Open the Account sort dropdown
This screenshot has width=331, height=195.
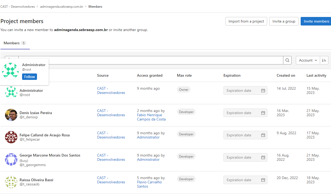point(308,60)
